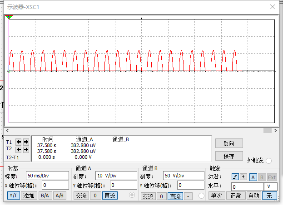
Task: Move cursor T1 left with arrow
Action: [x=19, y=142]
